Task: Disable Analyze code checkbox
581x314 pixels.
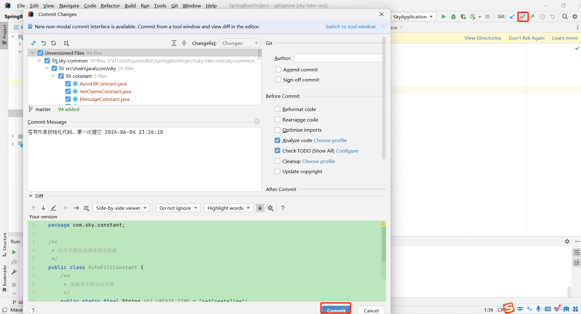Action: pyautogui.click(x=277, y=140)
